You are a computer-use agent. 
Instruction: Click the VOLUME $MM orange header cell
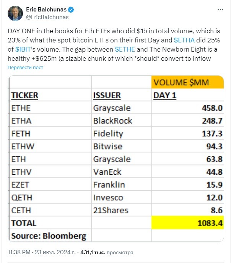187,82
